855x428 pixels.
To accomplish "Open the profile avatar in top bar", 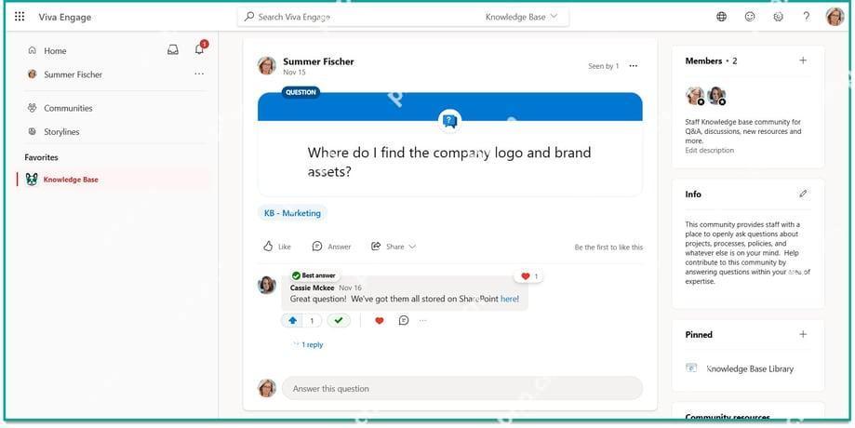I will point(835,17).
